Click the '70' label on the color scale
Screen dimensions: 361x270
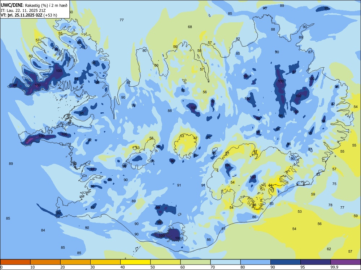[x=213, y=267]
